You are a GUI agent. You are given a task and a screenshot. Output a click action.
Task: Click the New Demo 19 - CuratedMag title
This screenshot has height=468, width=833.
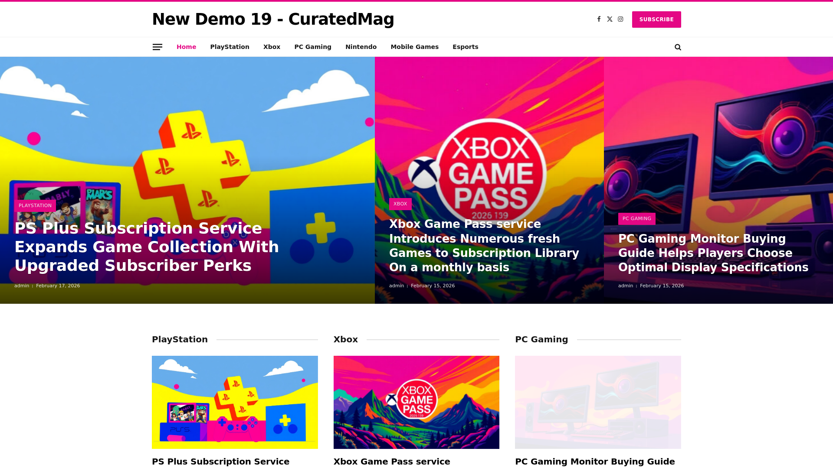coord(273,19)
